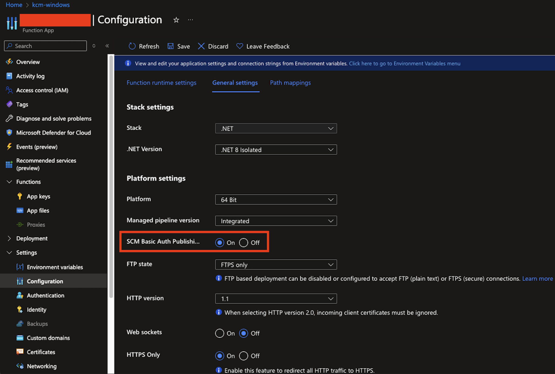Click the Discard X icon
Viewport: 555px width, 374px height.
(x=201, y=46)
